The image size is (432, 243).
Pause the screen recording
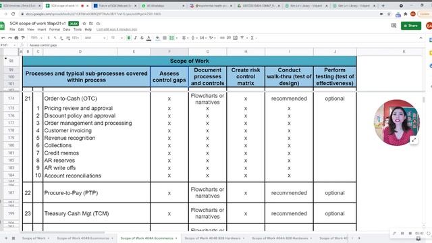pyautogui.click(x=402, y=234)
